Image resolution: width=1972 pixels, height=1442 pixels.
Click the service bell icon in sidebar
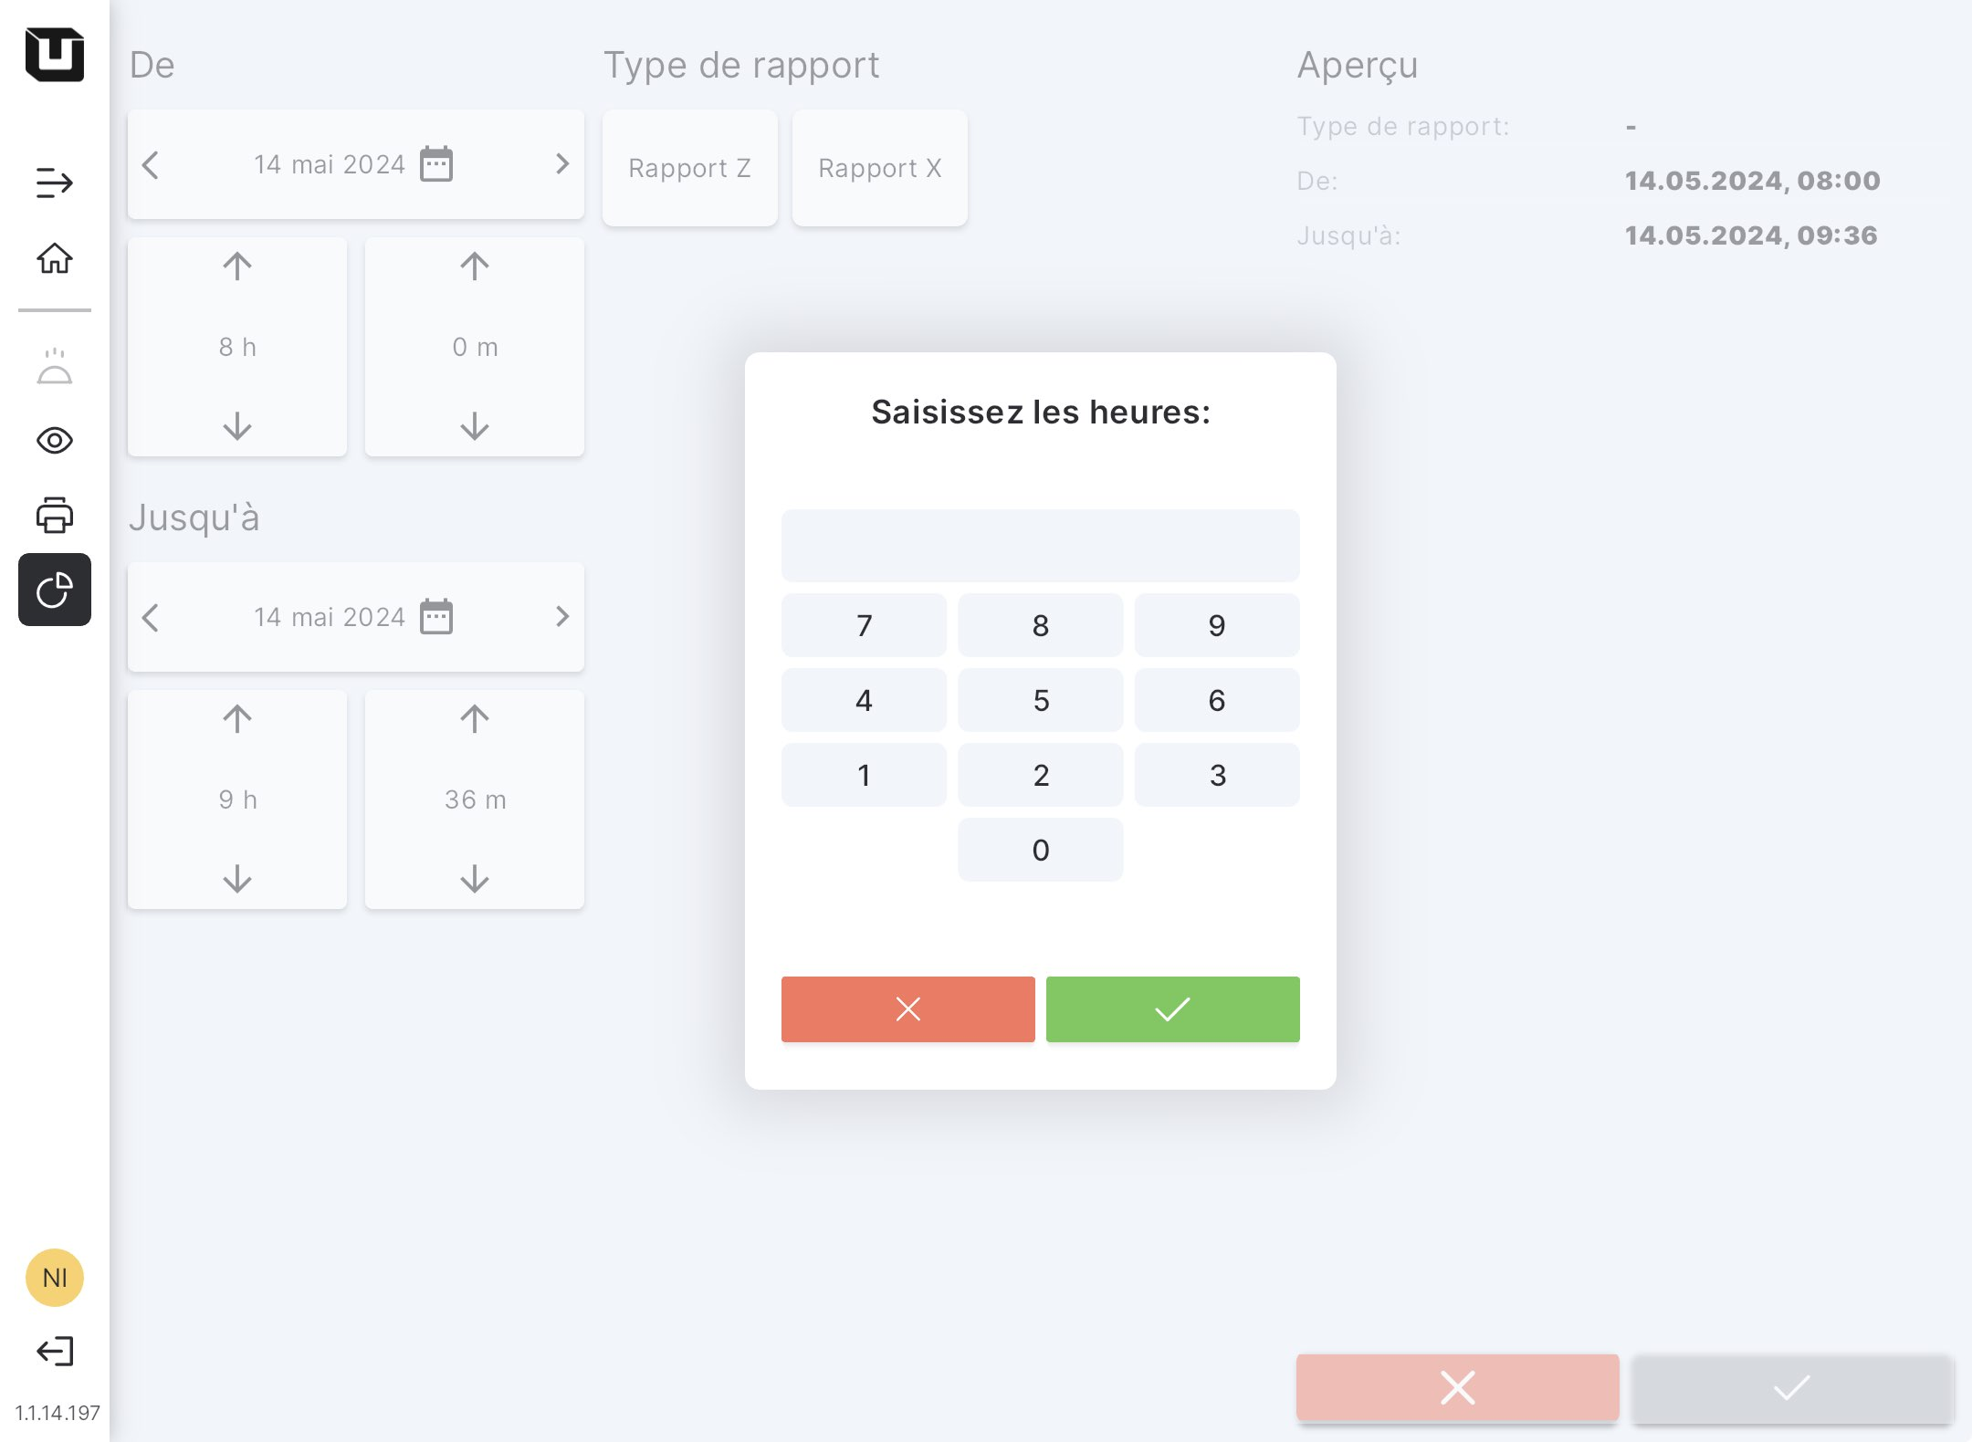(55, 367)
